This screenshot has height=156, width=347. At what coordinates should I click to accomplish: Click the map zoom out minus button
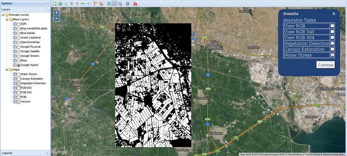(57, 18)
